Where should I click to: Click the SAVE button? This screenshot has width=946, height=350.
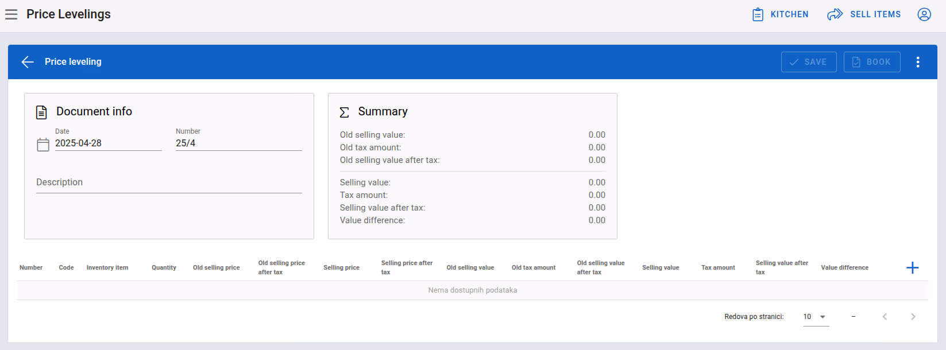tap(809, 62)
